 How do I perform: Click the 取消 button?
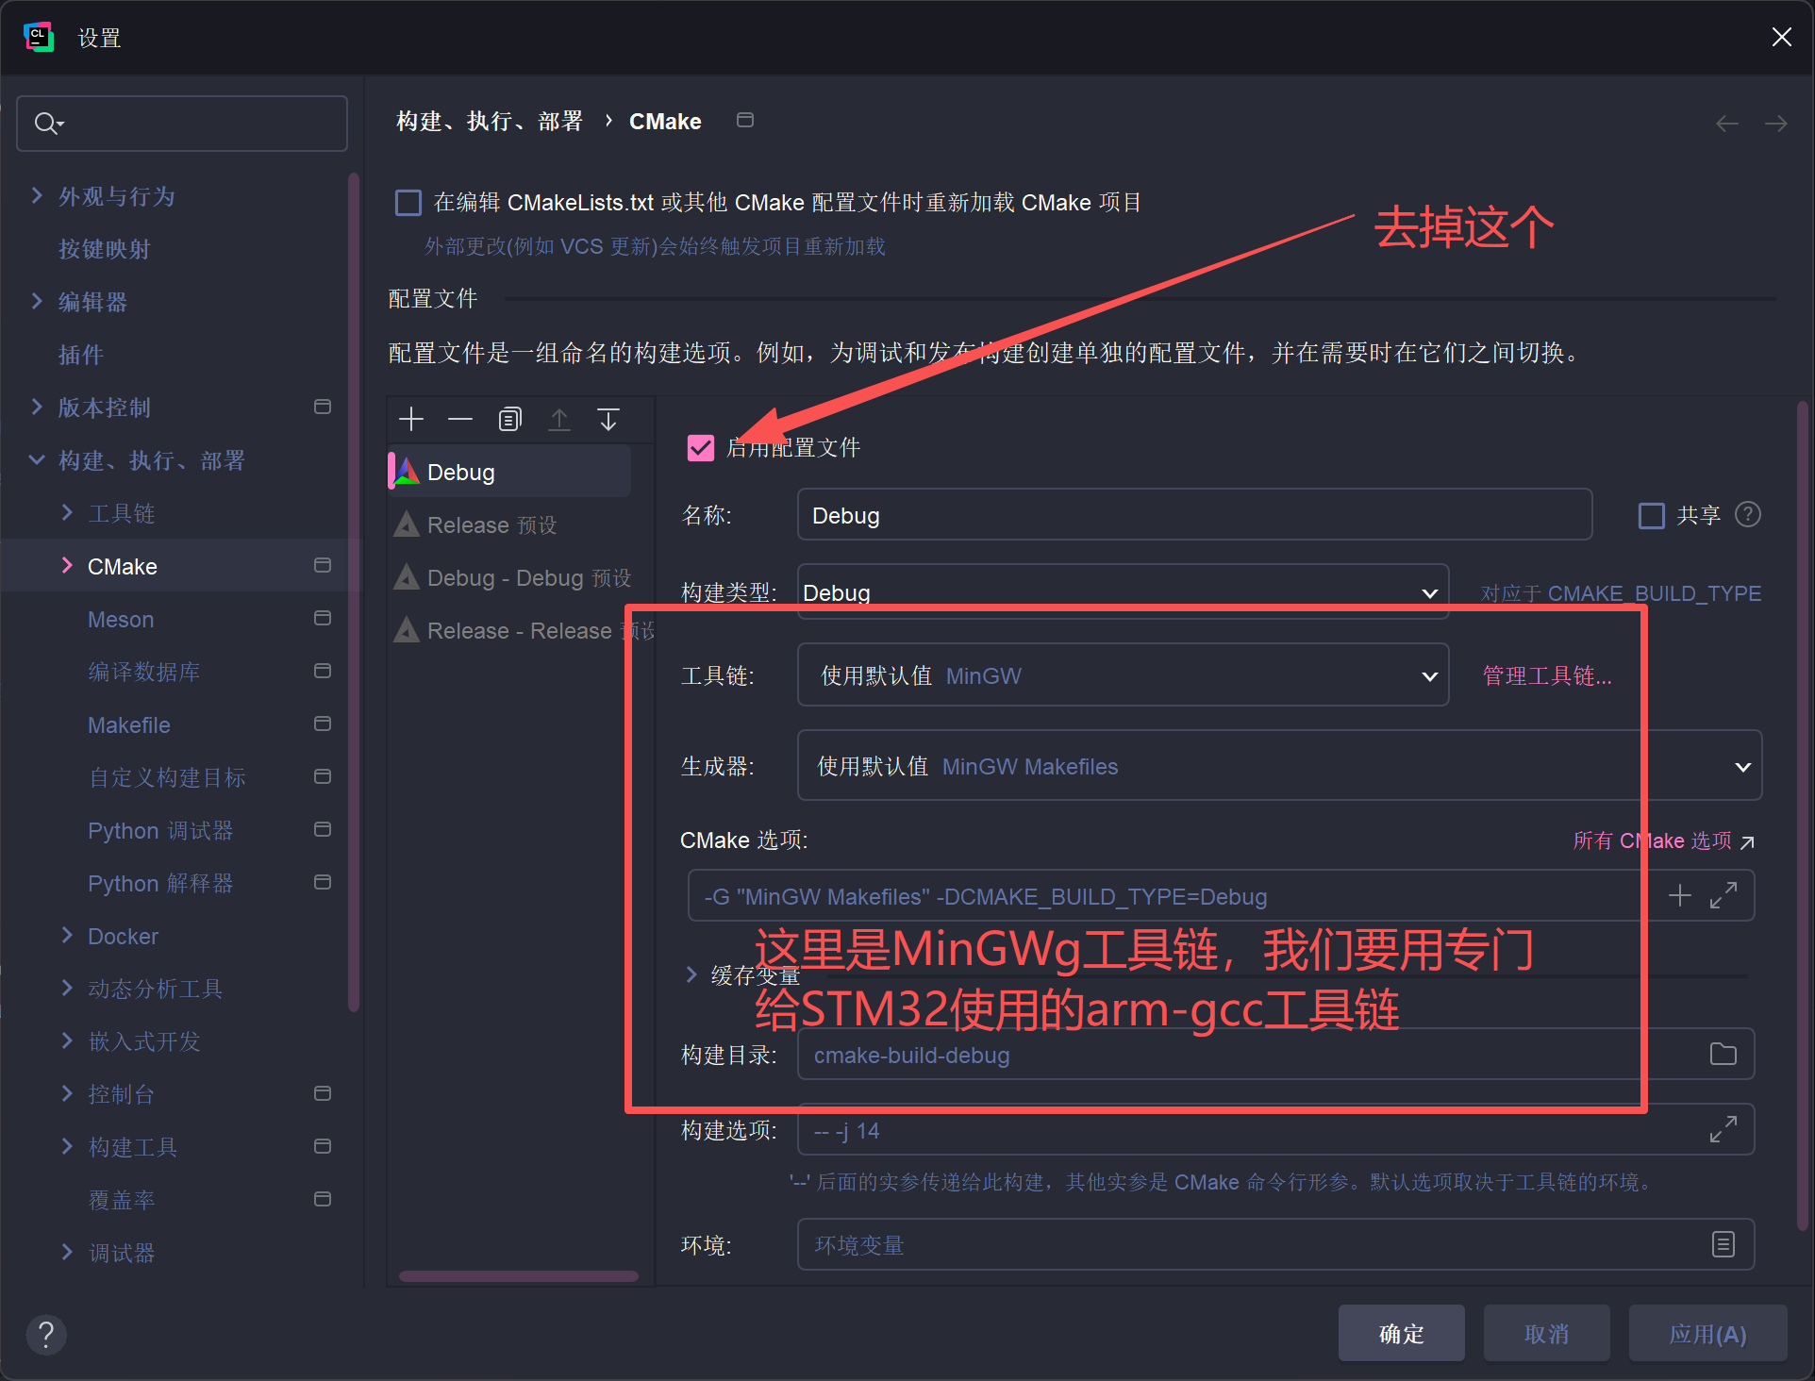click(1546, 1333)
